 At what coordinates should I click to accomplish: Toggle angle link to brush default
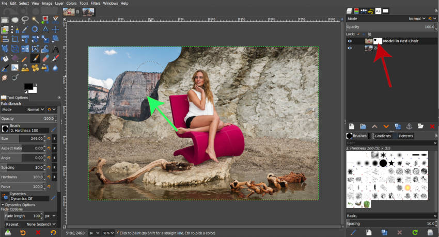click(54, 158)
